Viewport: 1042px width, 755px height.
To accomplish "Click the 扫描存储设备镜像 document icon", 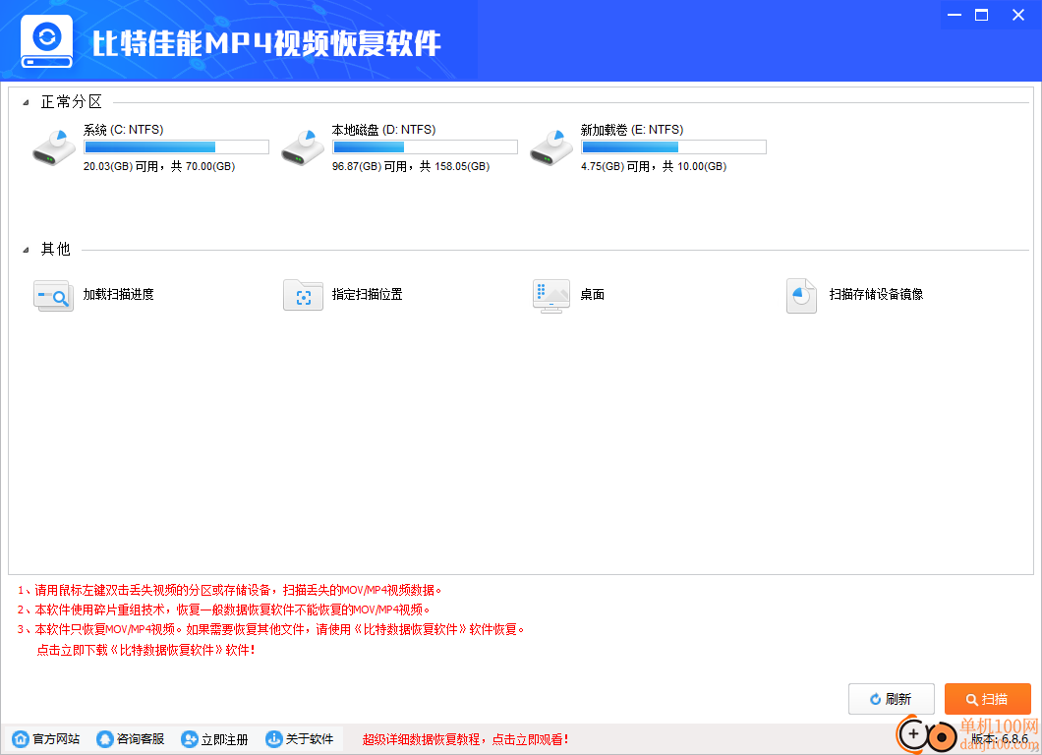I will click(x=801, y=295).
